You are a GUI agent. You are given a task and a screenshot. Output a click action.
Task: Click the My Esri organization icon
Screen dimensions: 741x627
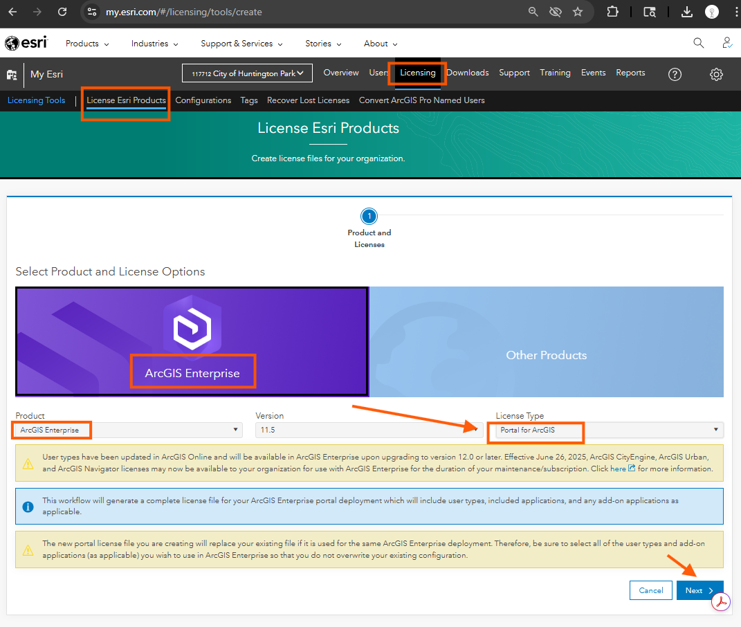12,75
